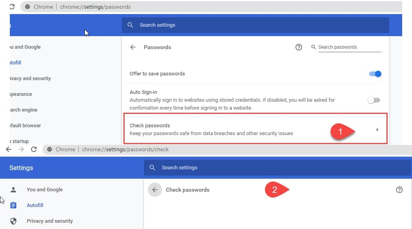Click the Autofill clipboard icon in sidebar
Viewport: 412px width, 229px height.
point(13,205)
